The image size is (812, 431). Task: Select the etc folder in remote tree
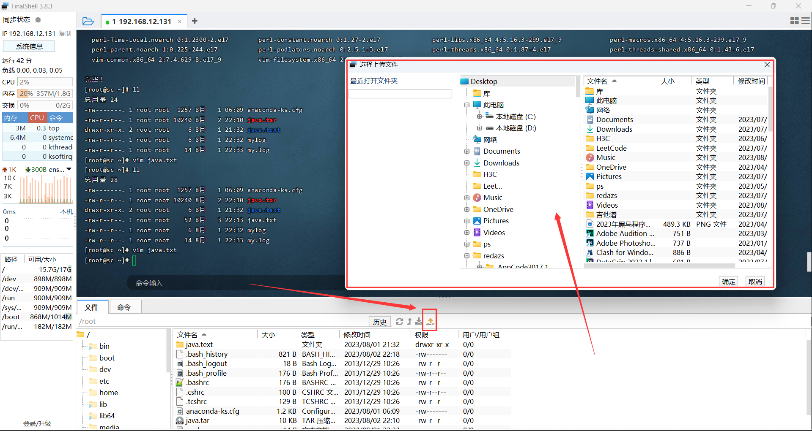[99, 381]
